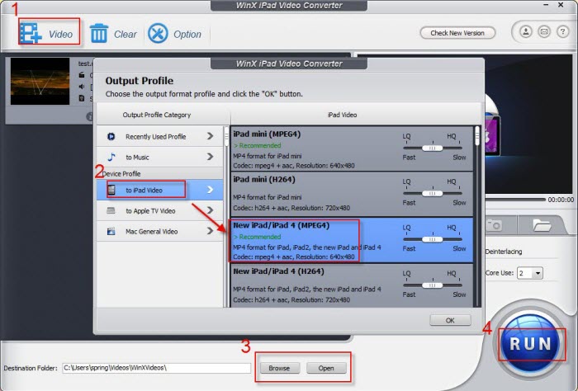The height and width of the screenshot is (391, 578).
Task: Open the Core Use dropdown
Action: 530,273
